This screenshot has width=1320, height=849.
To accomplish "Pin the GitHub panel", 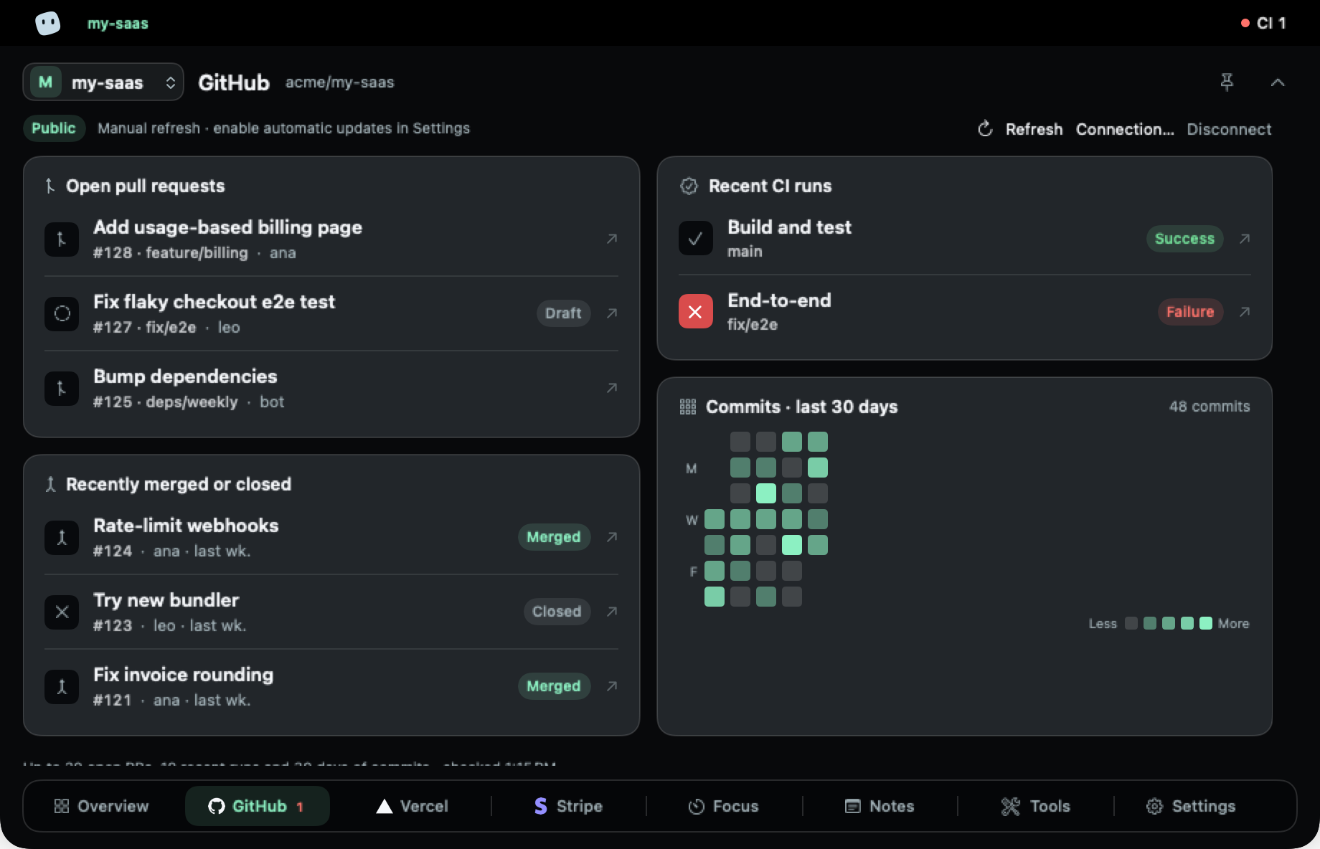I will pyautogui.click(x=1227, y=82).
